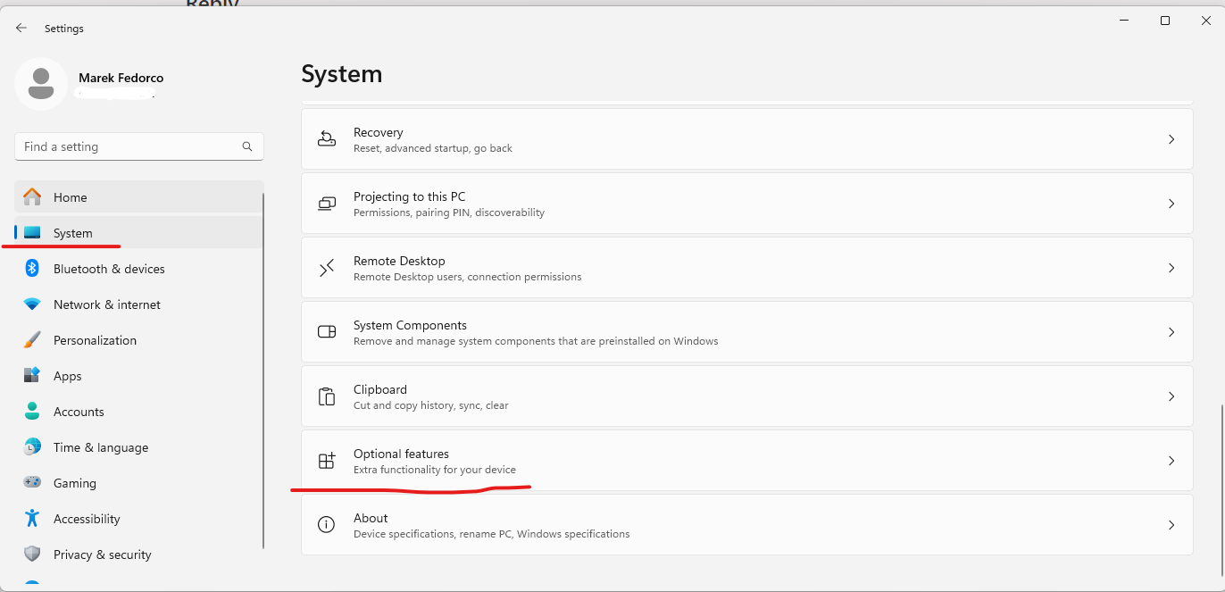Open Clipboard settings via its chevron
The height and width of the screenshot is (592, 1225).
[1171, 396]
